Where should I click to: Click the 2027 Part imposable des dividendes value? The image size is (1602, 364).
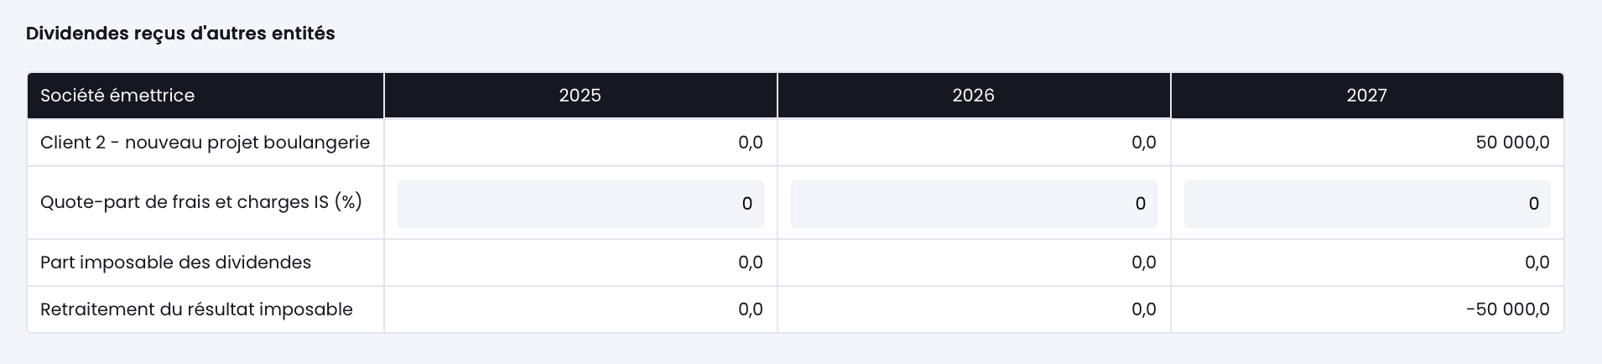1537,263
